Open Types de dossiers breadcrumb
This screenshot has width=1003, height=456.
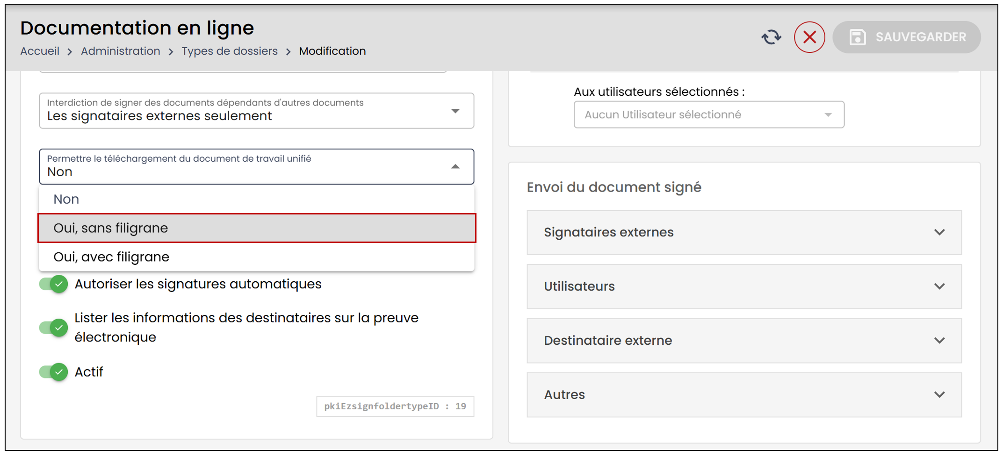point(230,51)
